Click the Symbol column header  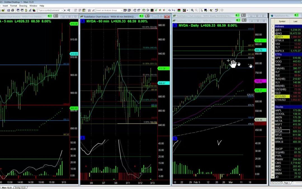click(x=282, y=21)
